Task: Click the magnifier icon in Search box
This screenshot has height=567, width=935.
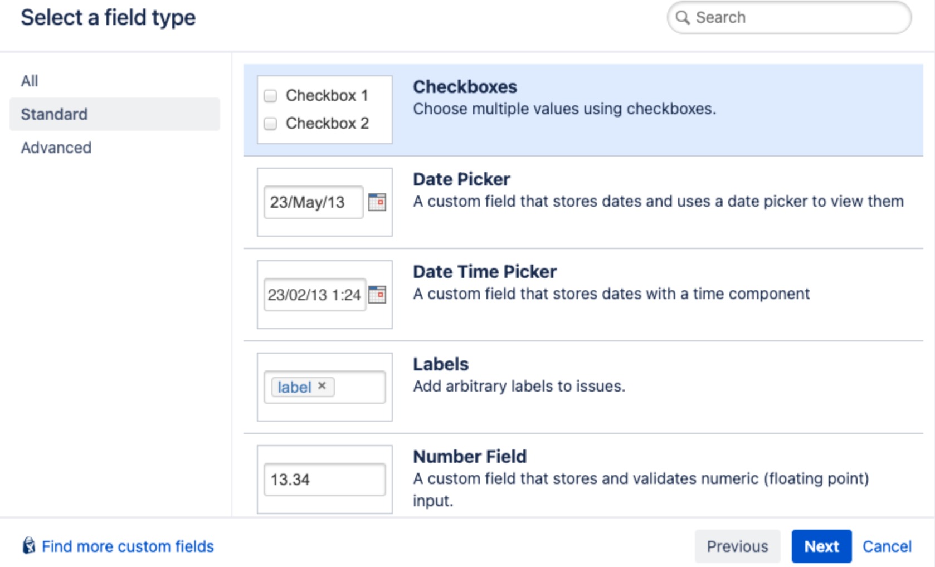Action: [x=683, y=17]
